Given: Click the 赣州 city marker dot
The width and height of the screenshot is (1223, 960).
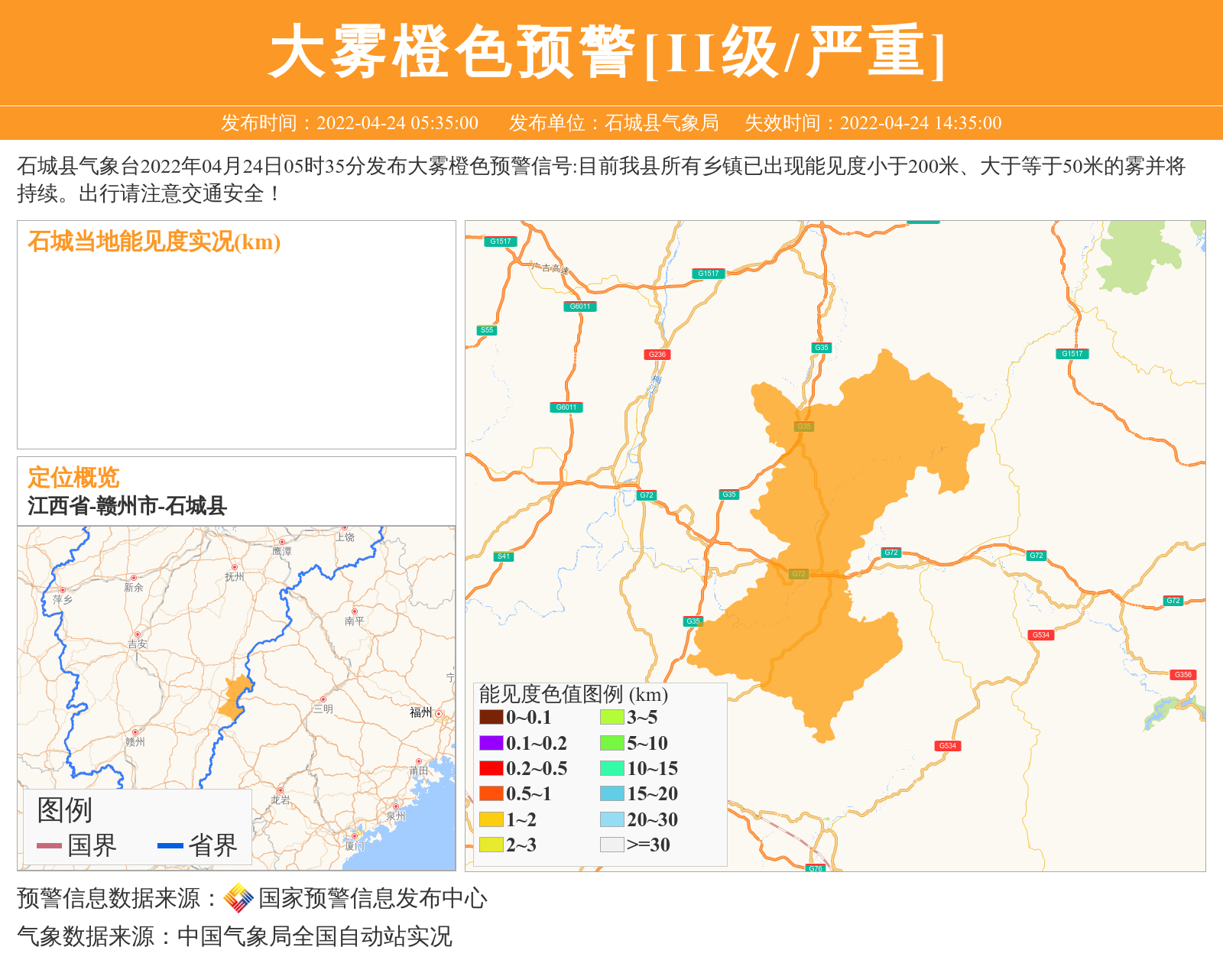Looking at the screenshot, I should coord(135,732).
